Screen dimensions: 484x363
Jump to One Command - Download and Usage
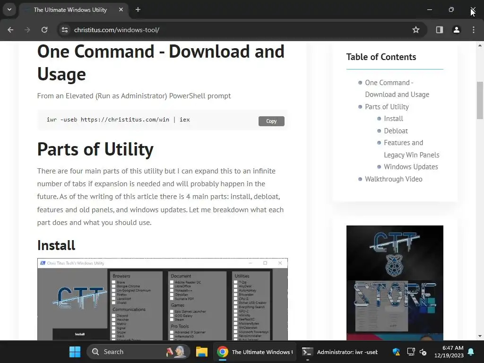click(x=397, y=88)
